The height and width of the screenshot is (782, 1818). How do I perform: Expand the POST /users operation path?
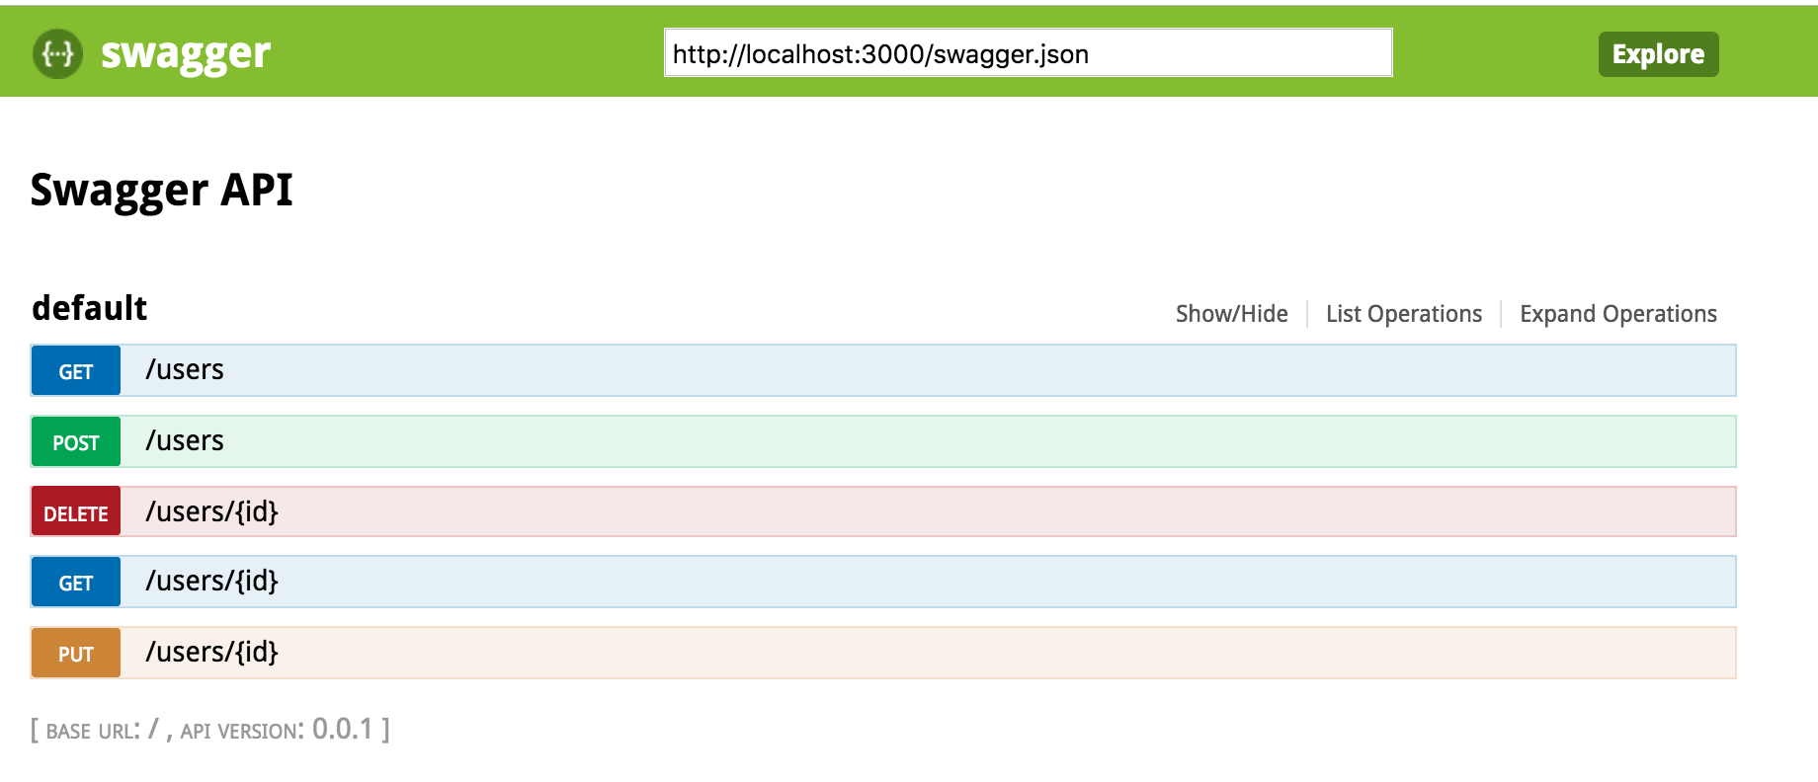(185, 441)
